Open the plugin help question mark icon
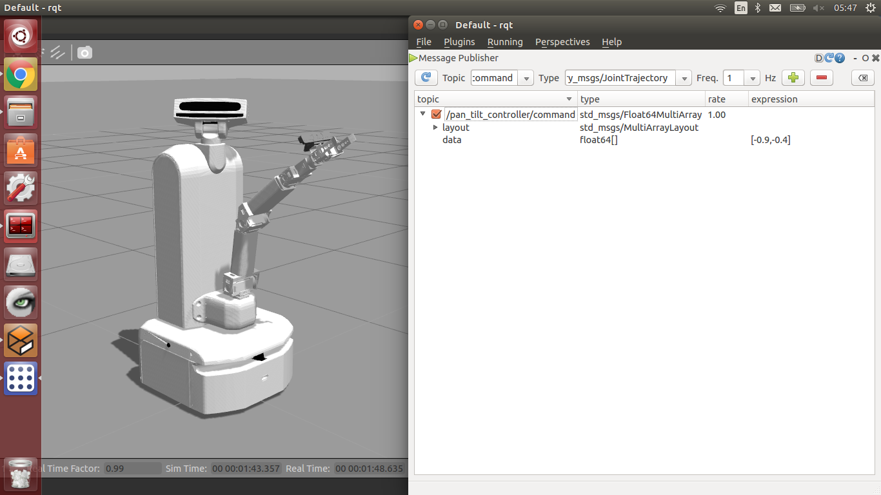 (840, 58)
